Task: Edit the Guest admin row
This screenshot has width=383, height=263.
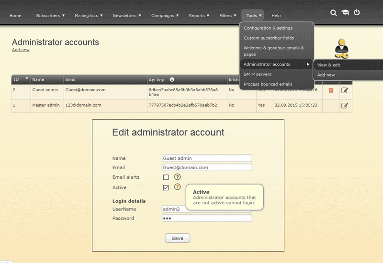Action: 344,90
